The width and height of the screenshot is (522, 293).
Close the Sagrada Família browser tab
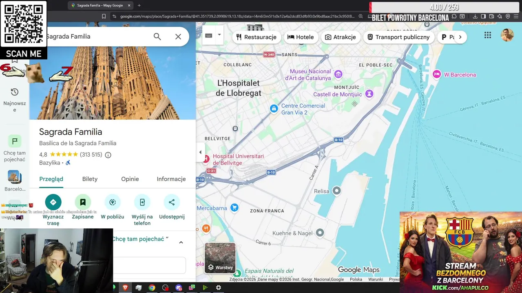[129, 5]
